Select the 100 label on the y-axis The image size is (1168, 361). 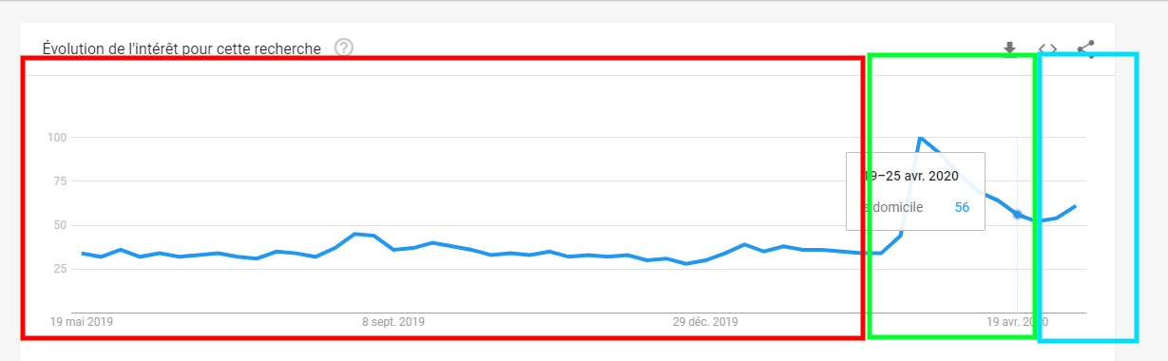pyautogui.click(x=57, y=138)
